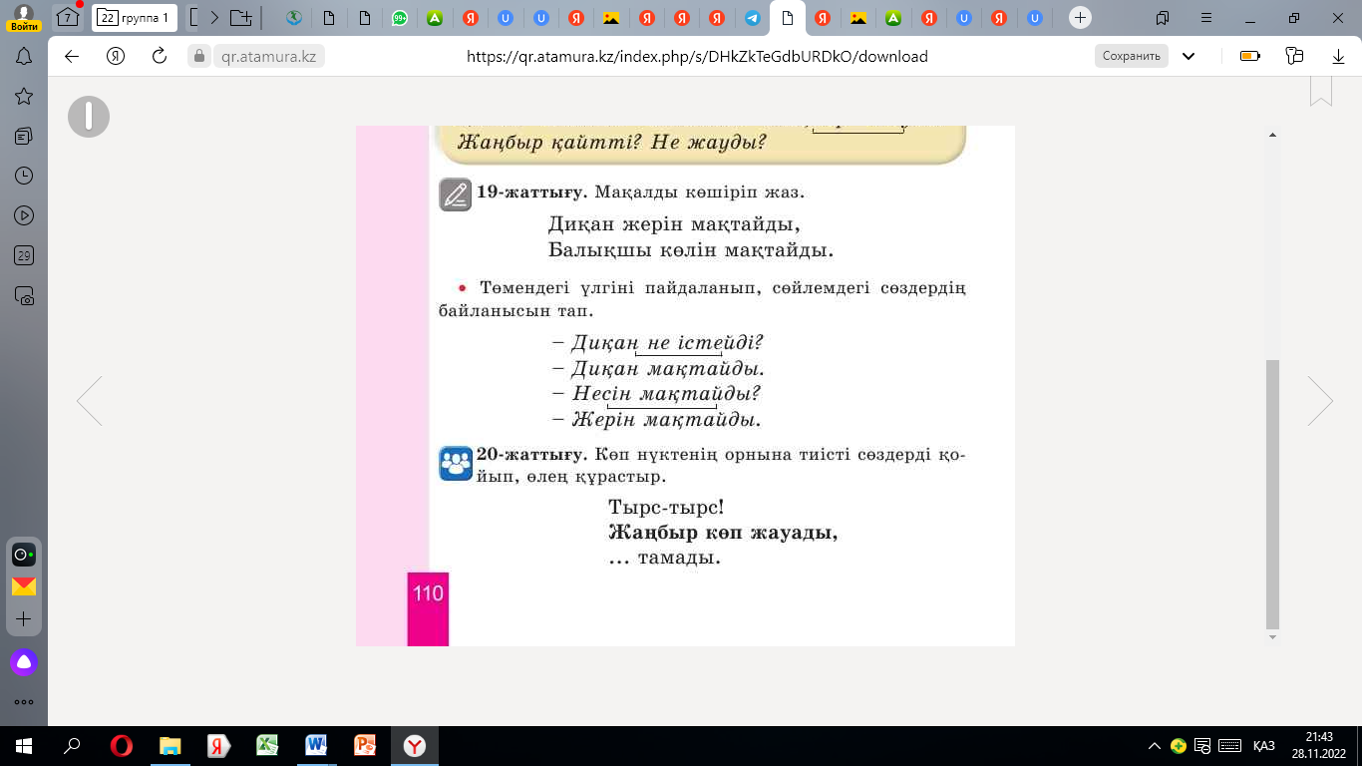Image resolution: width=1362 pixels, height=766 pixels.
Task: Open the collections icon in sidebar
Action: (24, 136)
